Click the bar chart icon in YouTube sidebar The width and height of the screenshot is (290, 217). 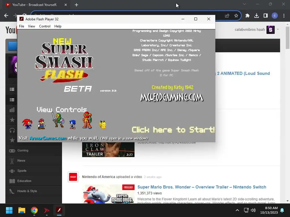12,110
